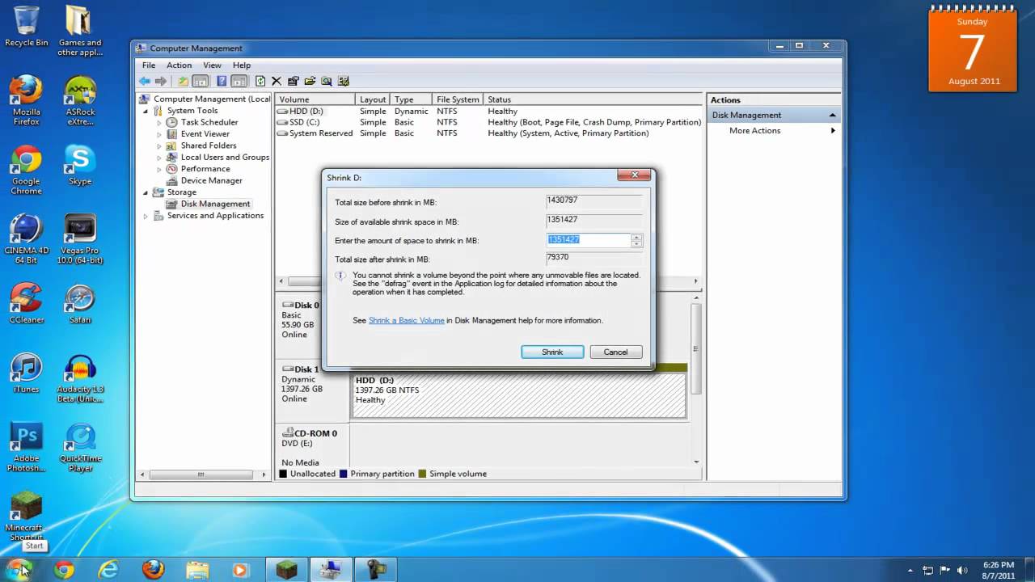The height and width of the screenshot is (582, 1035).
Task: Click the Shrink button
Action: pyautogui.click(x=552, y=352)
